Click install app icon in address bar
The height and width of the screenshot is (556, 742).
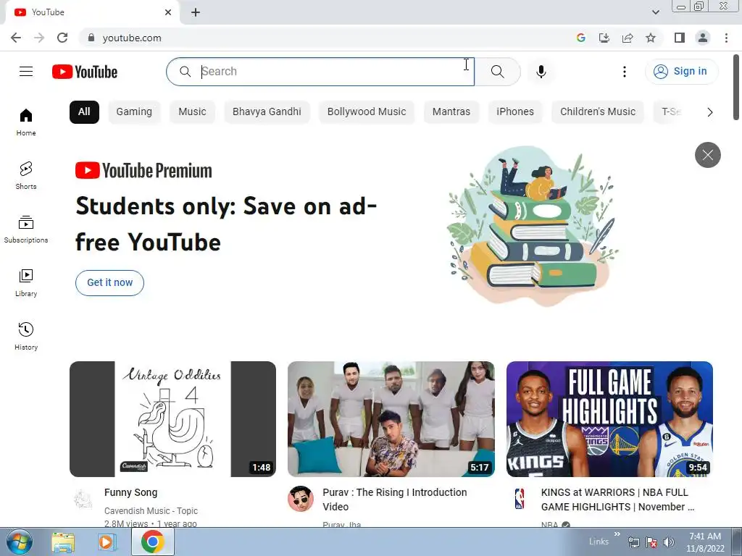604,38
